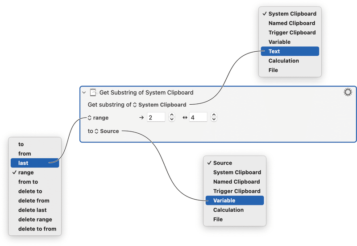Open the 'to Source' destination popup

tap(107, 131)
